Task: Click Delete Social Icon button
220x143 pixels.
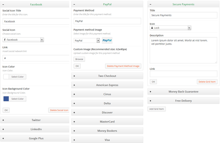Action: [59, 110]
